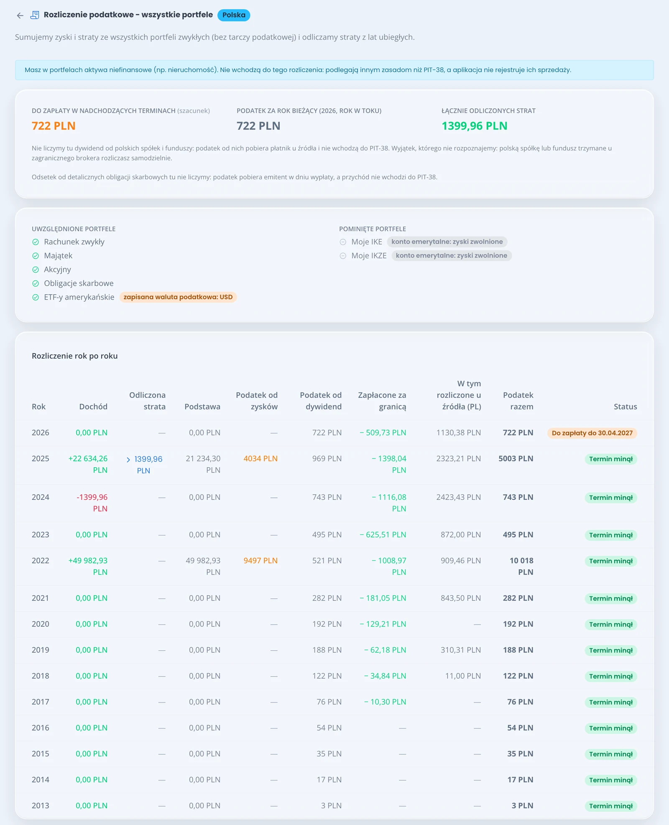Click the check icon beside Majątek
Image resolution: width=669 pixels, height=825 pixels.
tap(36, 256)
